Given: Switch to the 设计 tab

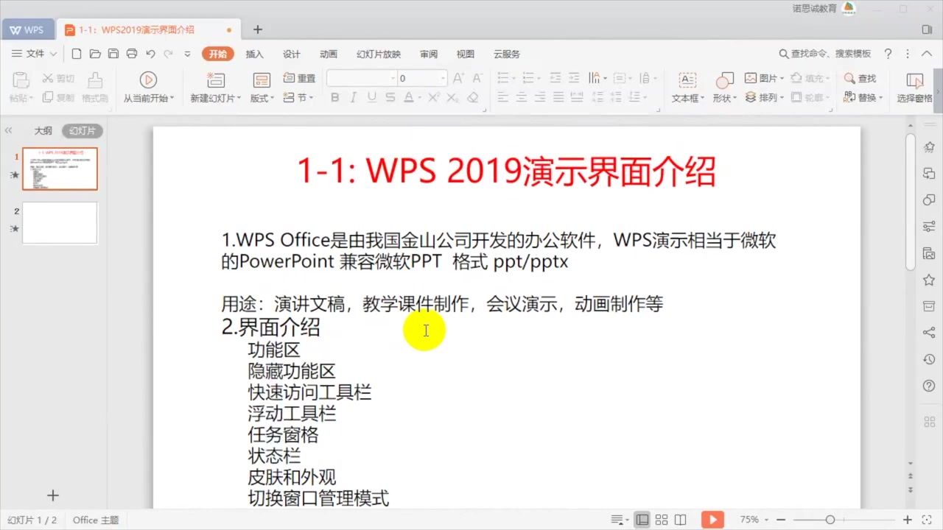Looking at the screenshot, I should [x=292, y=54].
